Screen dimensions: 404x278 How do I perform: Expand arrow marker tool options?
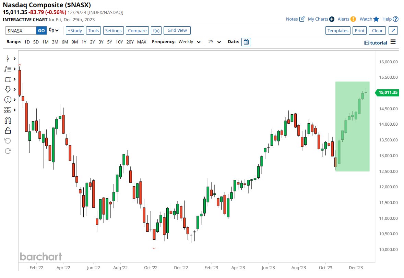click(x=15, y=89)
